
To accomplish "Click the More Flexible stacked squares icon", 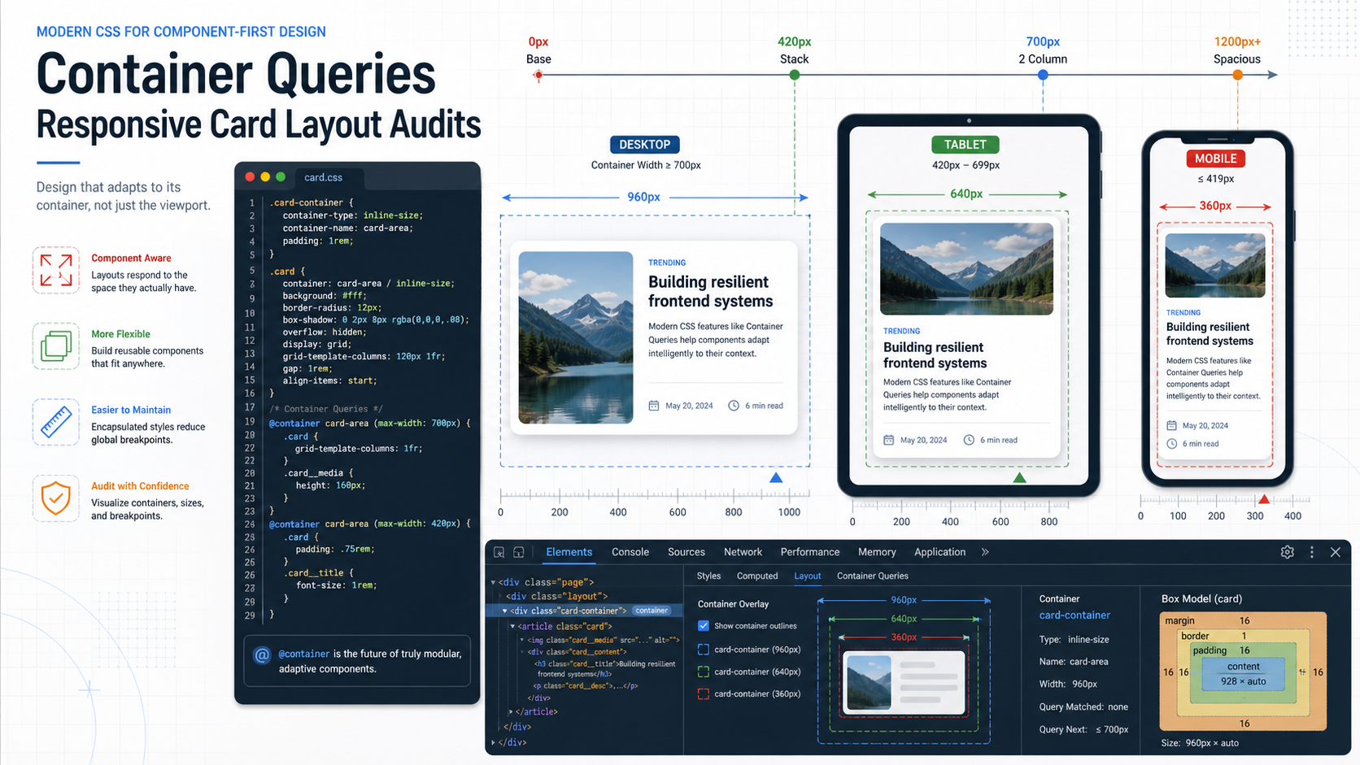I will 56,346.
